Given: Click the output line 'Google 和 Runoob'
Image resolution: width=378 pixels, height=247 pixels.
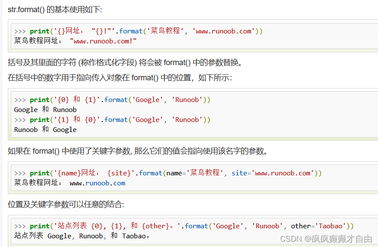Looking at the screenshot, I should (45, 109).
